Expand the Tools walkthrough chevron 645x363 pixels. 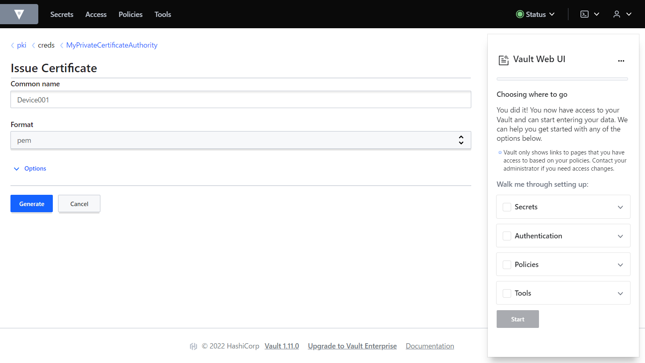[620, 293]
